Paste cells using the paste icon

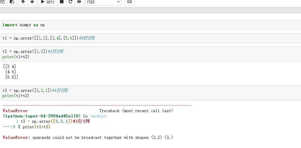12,2
